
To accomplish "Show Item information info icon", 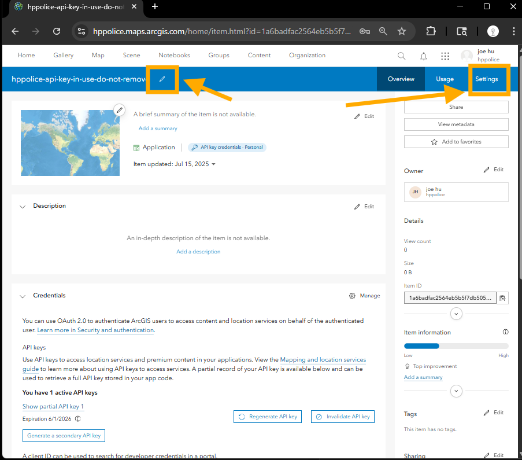I will point(505,332).
